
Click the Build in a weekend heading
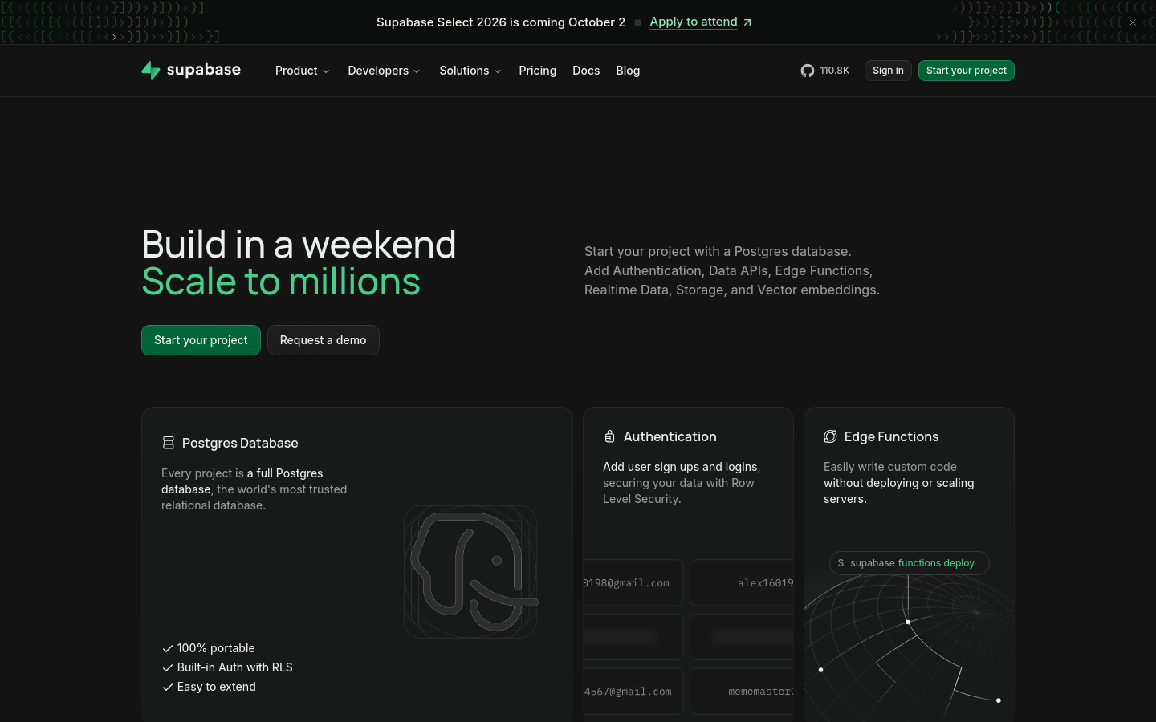coord(299,245)
